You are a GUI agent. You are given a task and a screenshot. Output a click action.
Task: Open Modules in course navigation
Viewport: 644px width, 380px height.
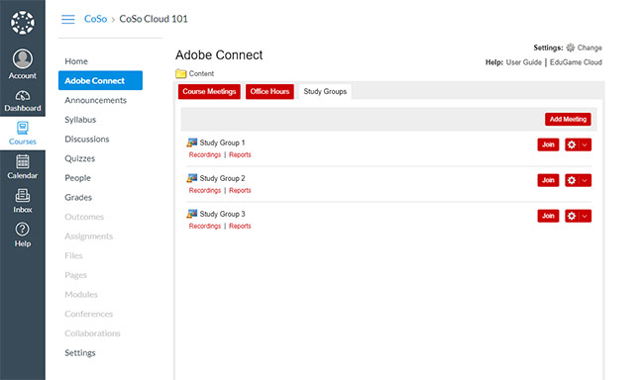(81, 294)
